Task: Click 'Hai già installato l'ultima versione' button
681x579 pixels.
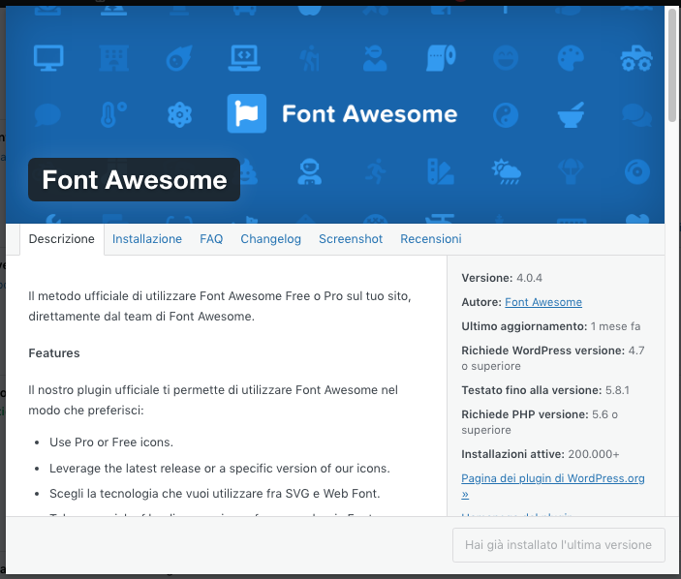Action: (559, 545)
